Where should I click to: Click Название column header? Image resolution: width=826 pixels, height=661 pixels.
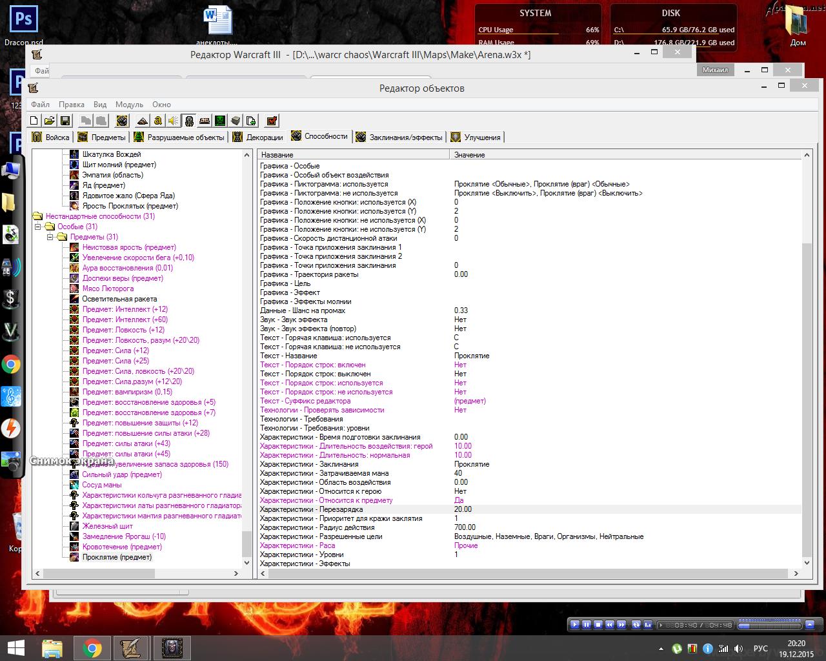point(353,155)
